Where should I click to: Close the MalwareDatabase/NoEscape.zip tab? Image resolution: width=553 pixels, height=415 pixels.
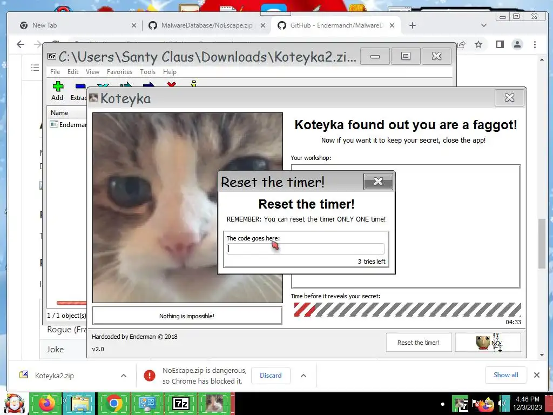(263, 25)
